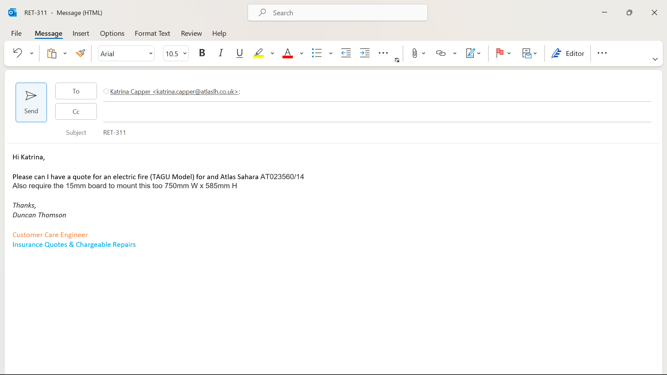The width and height of the screenshot is (667, 375).
Task: Send the email message
Action: 31,102
